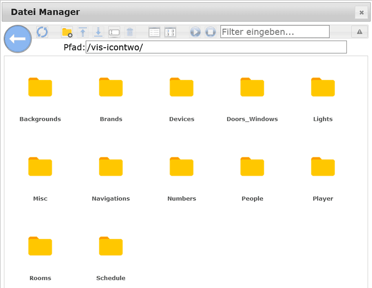Select the Misc label text

40,198
